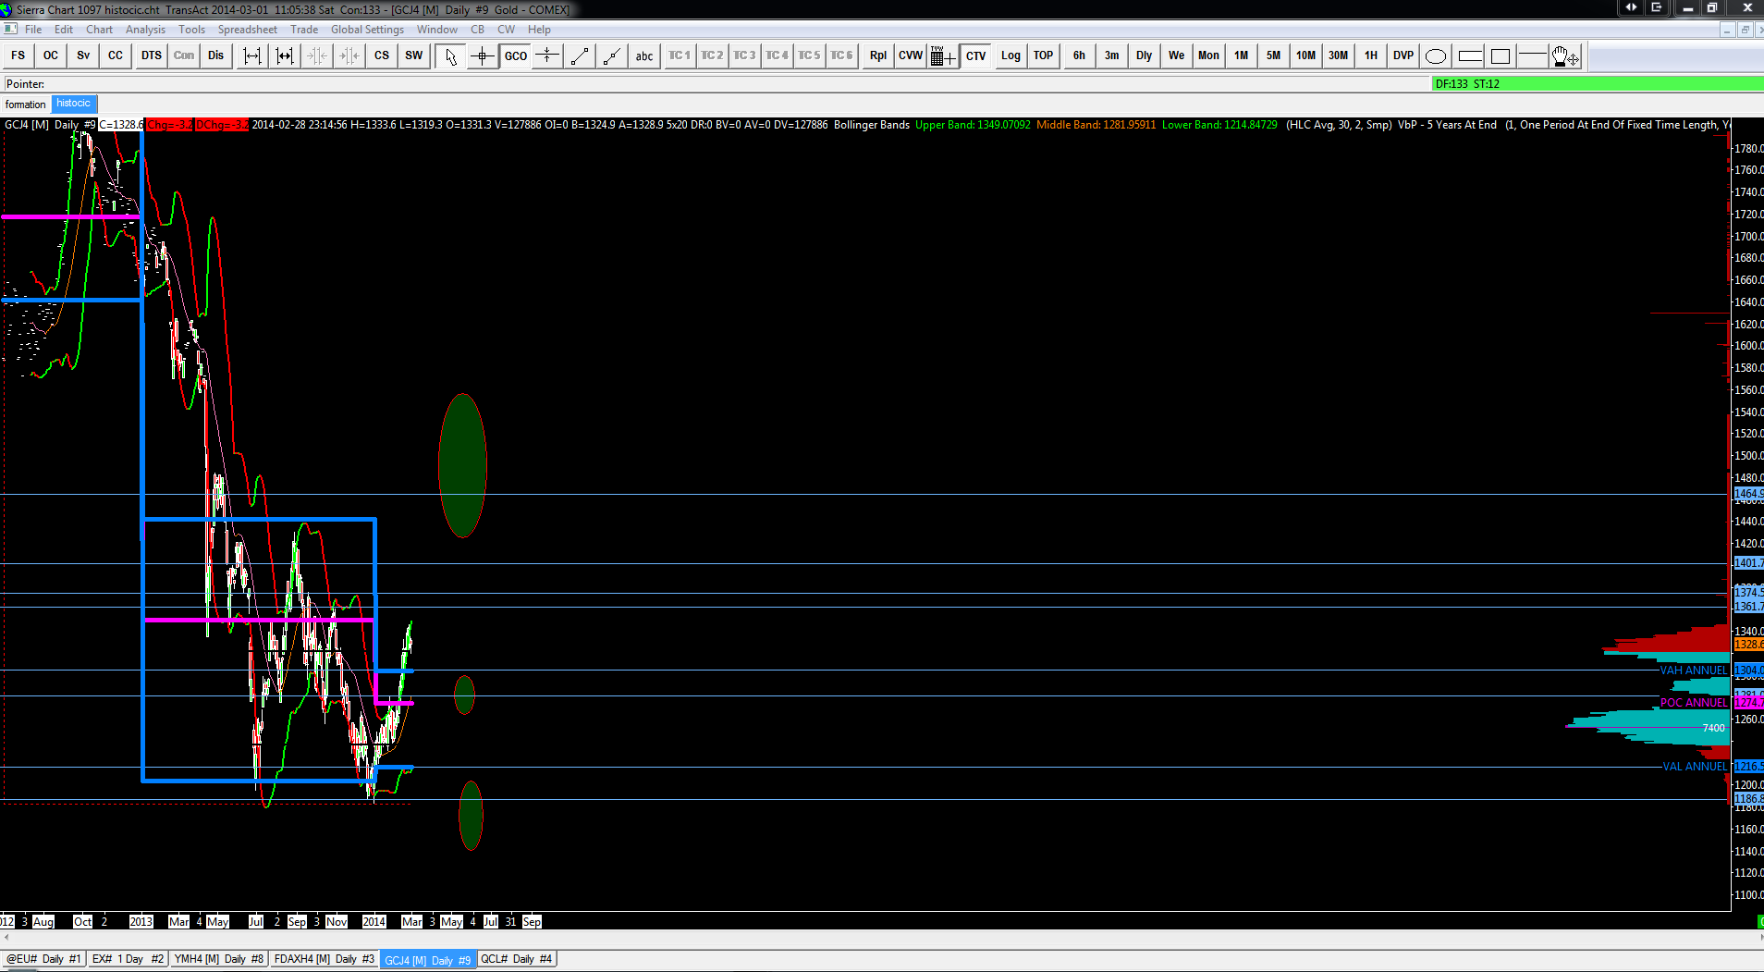Viewport: 1764px width, 972px height.
Task: Switch chart to Dly daily timeframe
Action: (1144, 55)
